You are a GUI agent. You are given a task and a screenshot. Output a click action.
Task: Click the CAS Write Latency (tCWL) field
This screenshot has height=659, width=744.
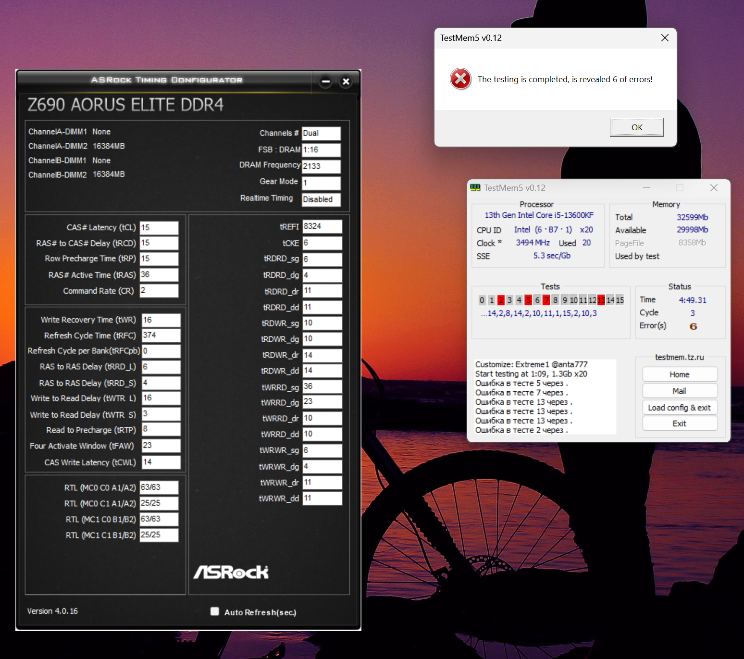161,462
